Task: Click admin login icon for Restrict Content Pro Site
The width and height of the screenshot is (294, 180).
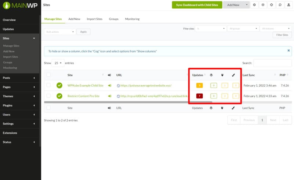Action: pos(110,96)
